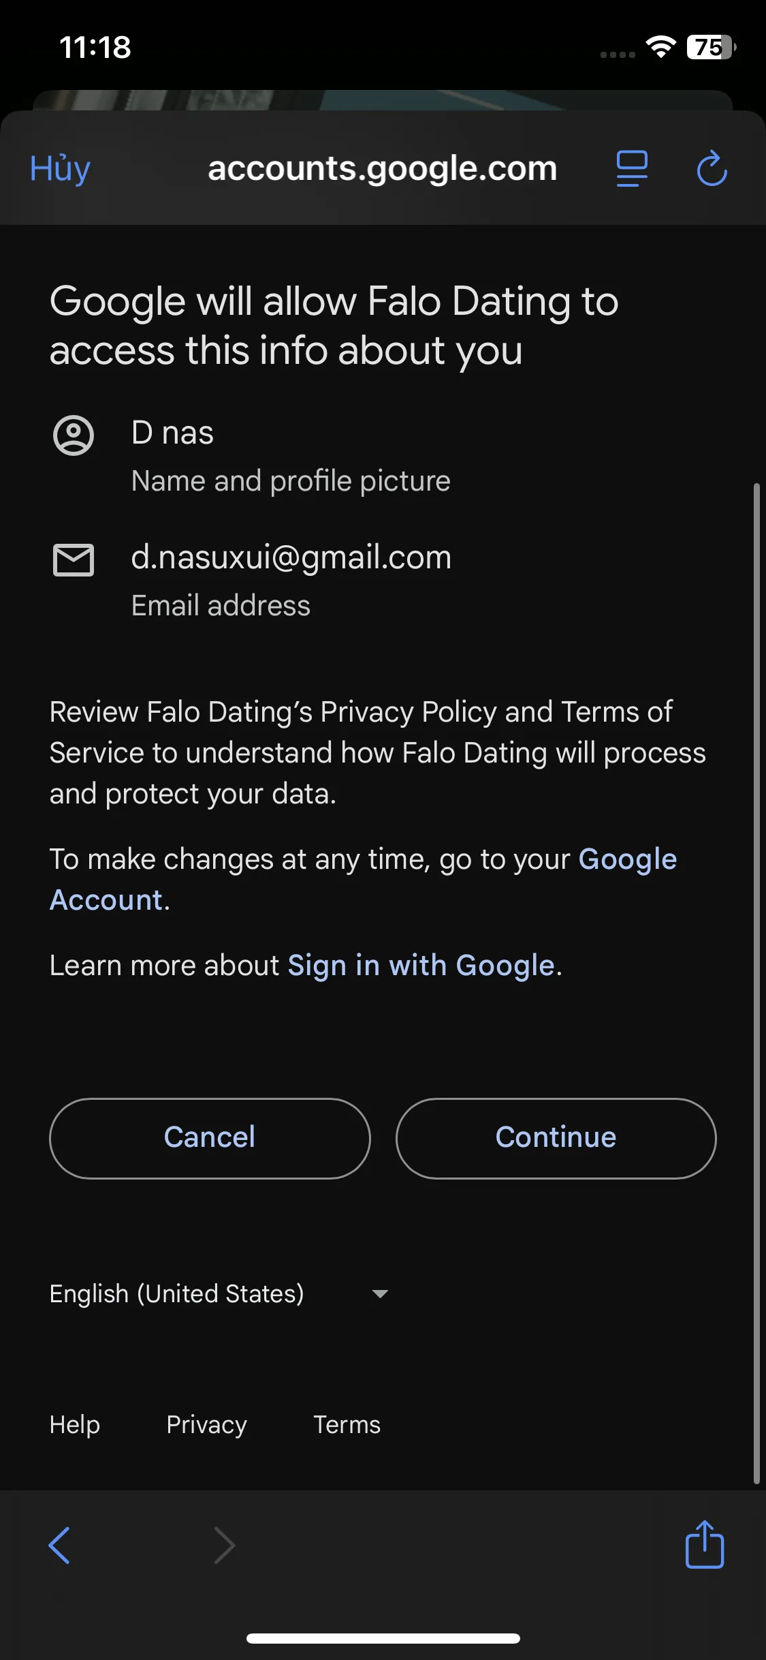Image resolution: width=766 pixels, height=1660 pixels.
Task: Open the English (United States) language dropdown
Action: click(177, 1293)
